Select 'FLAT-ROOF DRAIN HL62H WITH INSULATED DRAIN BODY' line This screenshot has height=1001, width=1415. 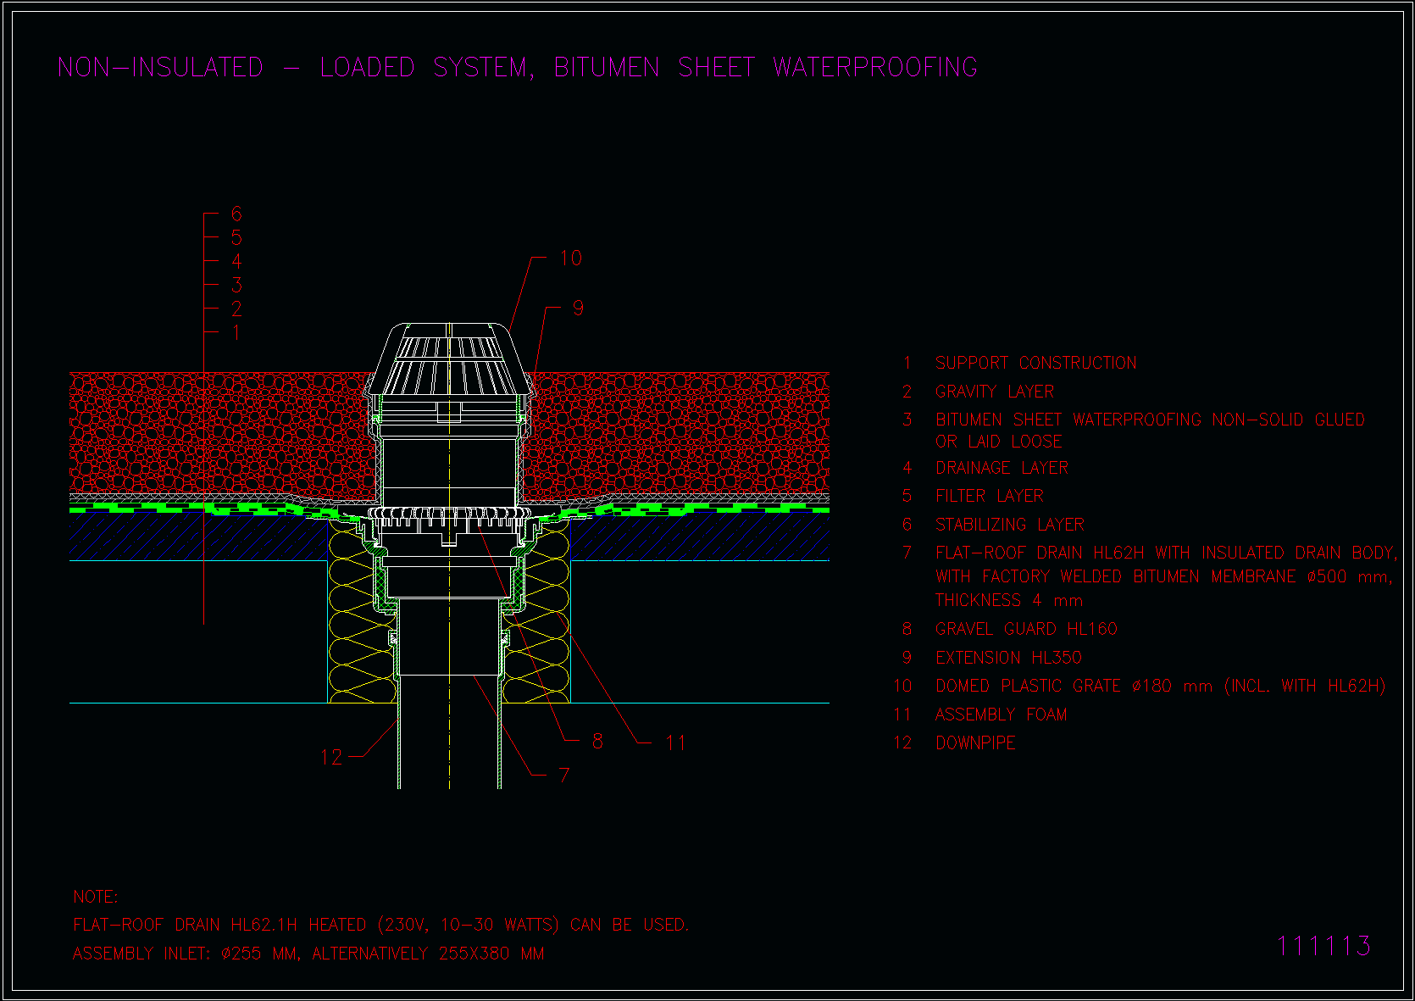1165,553
